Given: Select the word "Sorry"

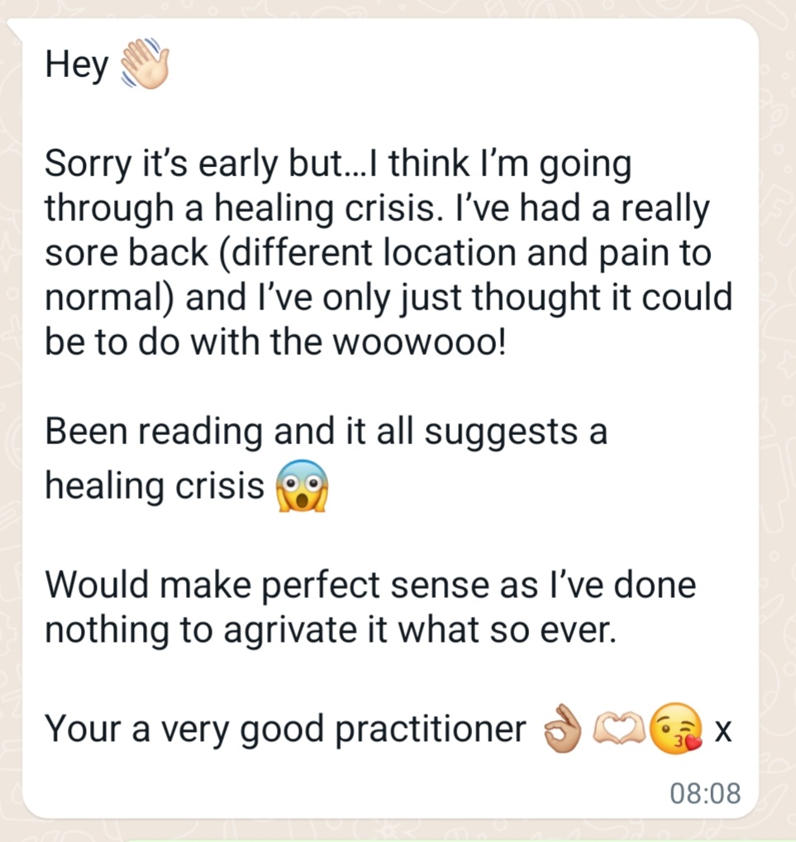Looking at the screenshot, I should tap(88, 165).
